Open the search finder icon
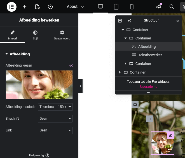 click(x=172, y=7)
